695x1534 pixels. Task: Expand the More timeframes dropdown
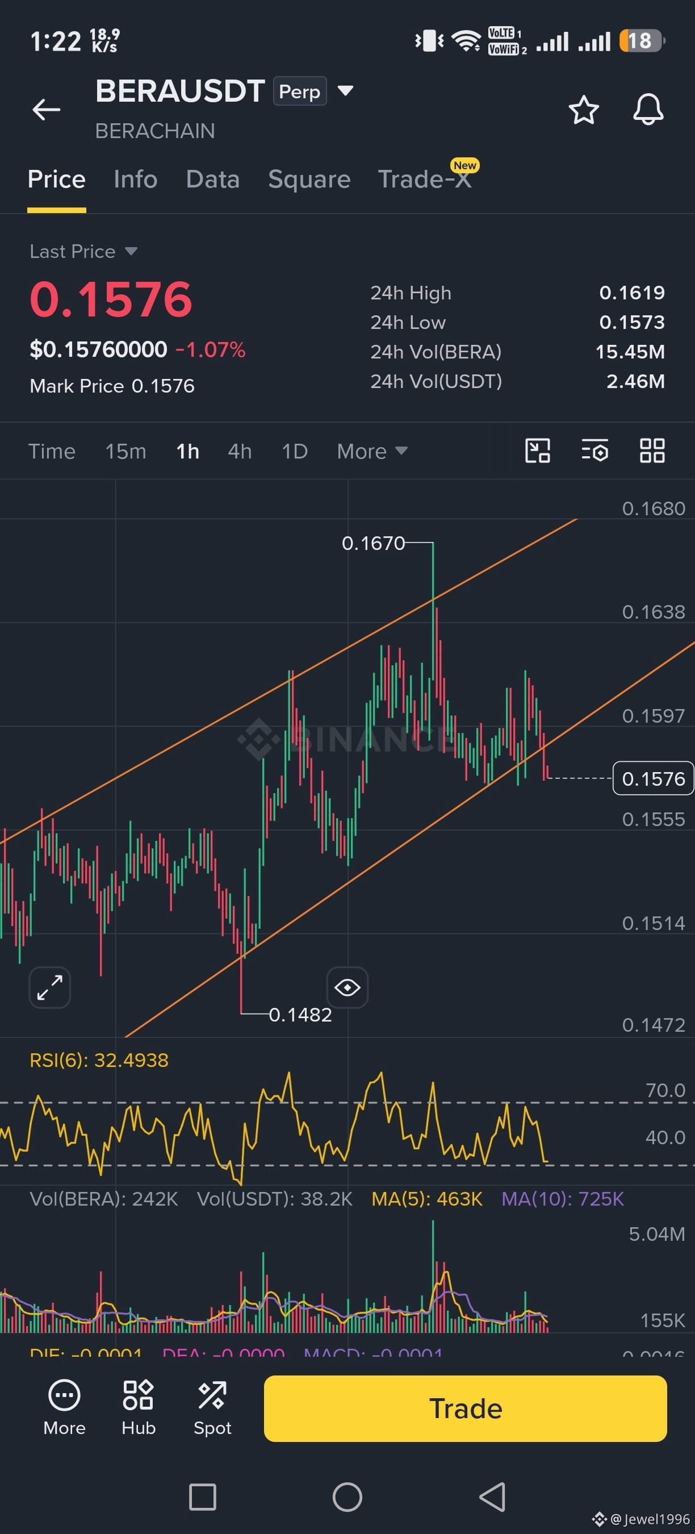point(372,451)
